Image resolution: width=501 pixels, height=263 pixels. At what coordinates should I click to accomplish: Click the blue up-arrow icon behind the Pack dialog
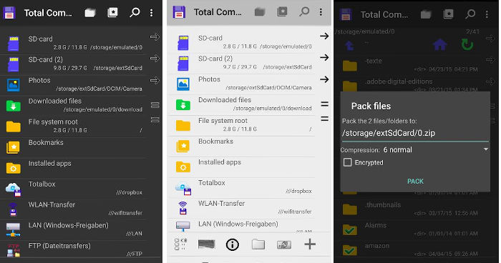coord(349,46)
